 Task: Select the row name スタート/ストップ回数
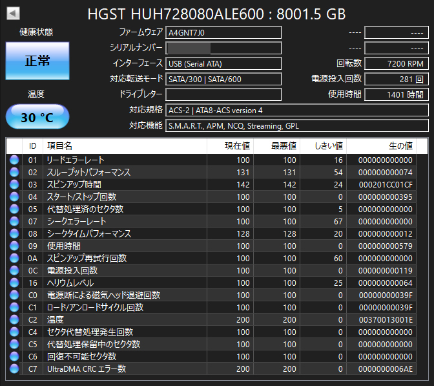[81, 197]
